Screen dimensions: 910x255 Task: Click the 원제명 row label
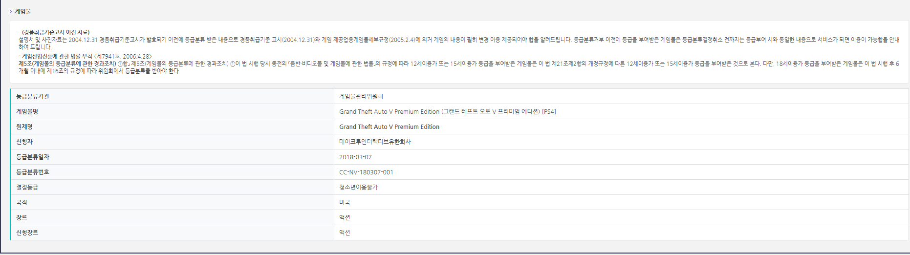click(x=24, y=127)
